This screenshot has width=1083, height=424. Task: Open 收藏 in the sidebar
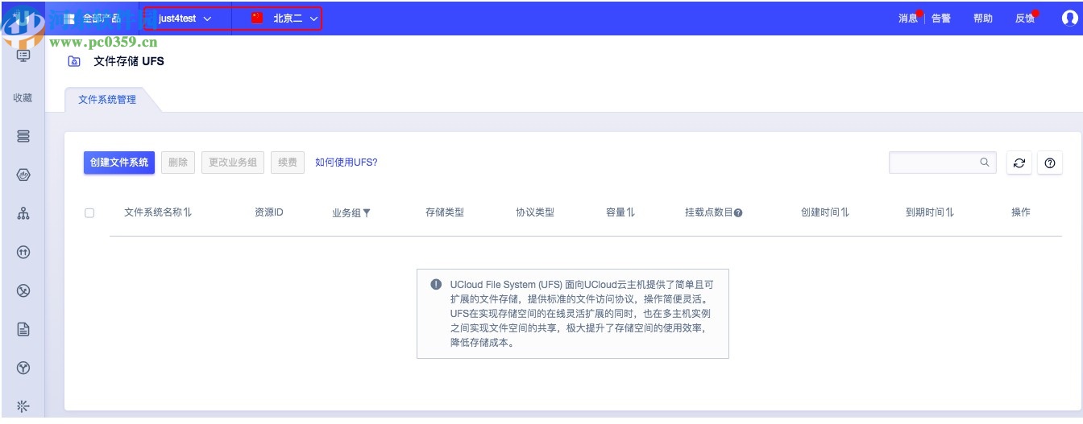(23, 97)
